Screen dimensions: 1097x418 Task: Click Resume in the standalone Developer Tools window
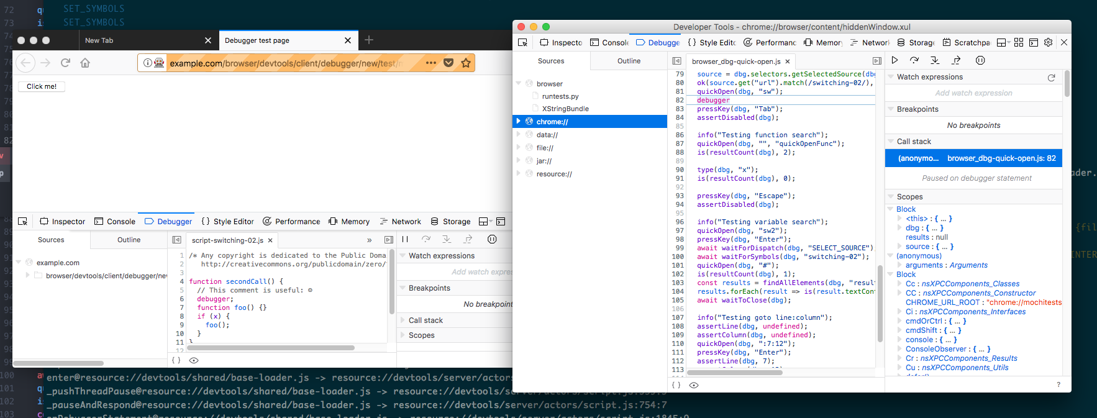(x=894, y=60)
